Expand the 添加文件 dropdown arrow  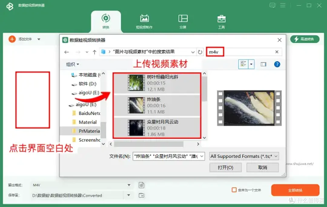[39, 39]
